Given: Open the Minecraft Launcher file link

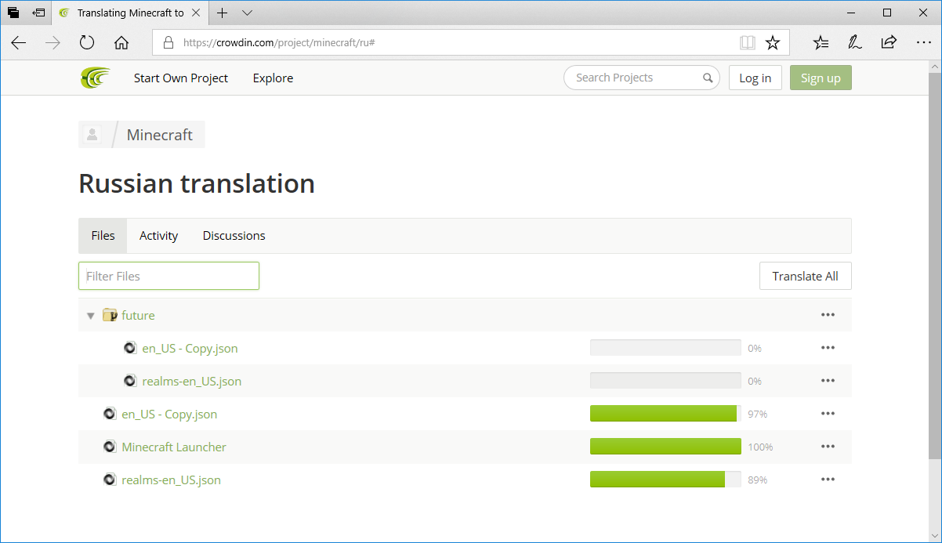Looking at the screenshot, I should (174, 447).
